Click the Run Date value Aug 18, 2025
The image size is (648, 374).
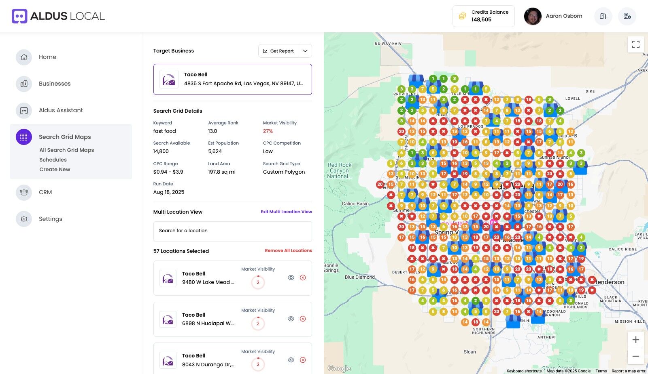[169, 192]
